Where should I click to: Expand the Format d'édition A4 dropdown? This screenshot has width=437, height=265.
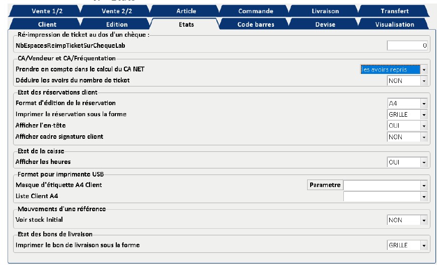tap(424, 104)
